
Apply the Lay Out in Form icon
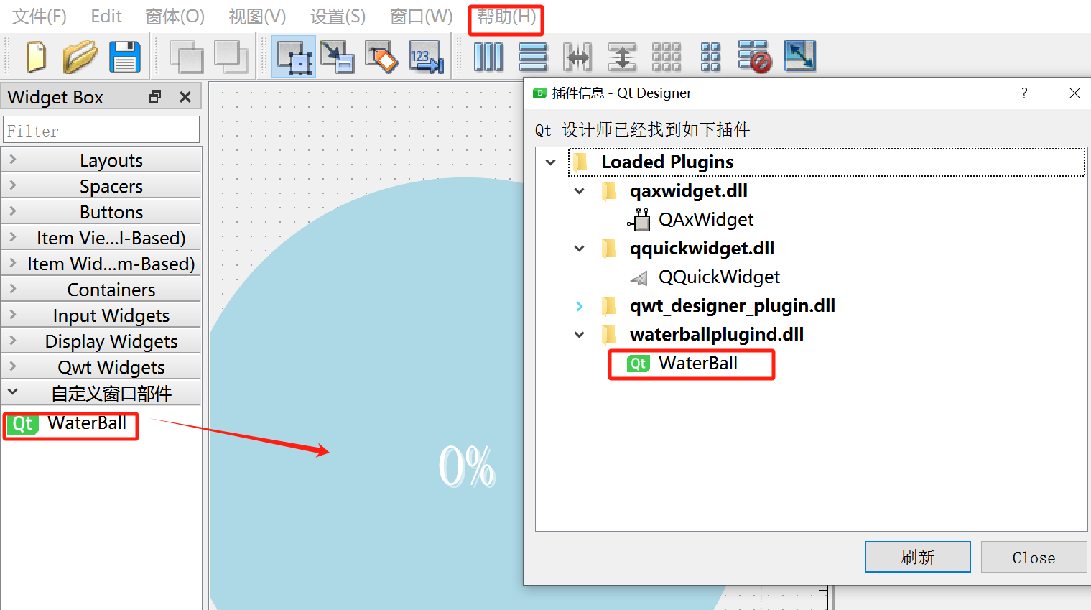[710, 57]
